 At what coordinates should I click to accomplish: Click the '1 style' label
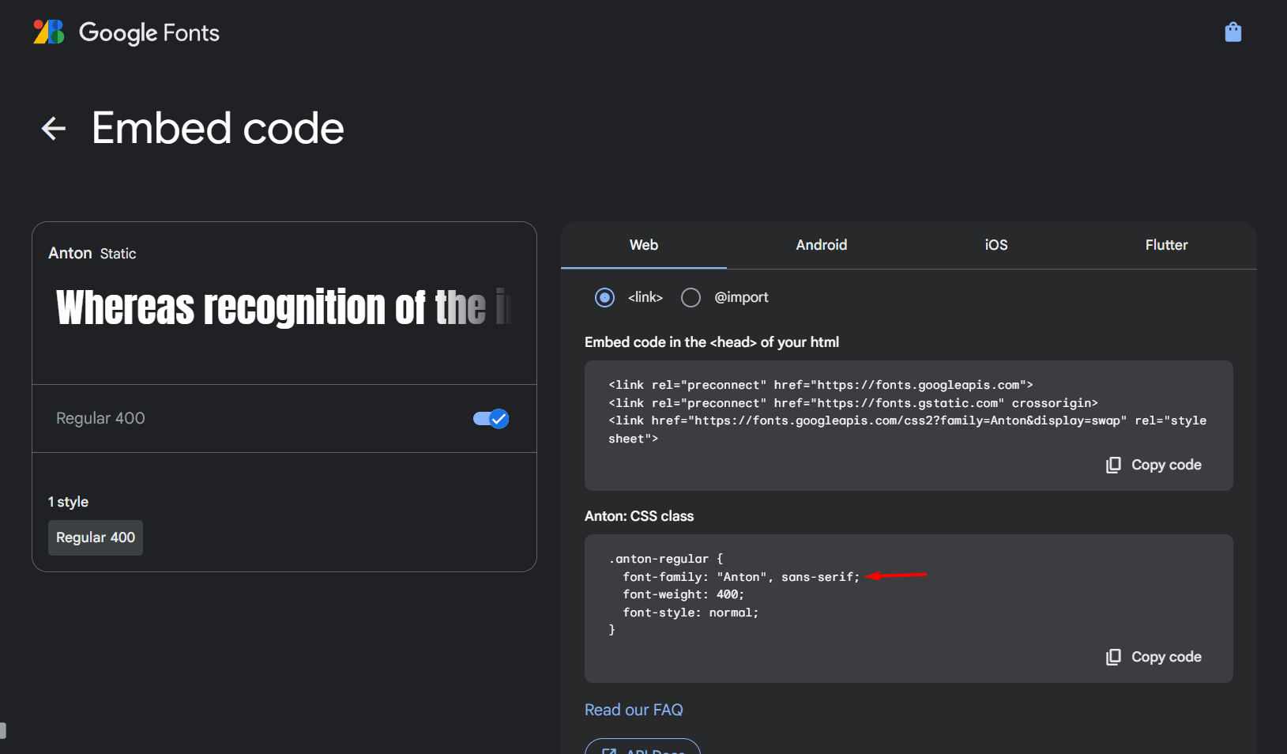click(68, 502)
